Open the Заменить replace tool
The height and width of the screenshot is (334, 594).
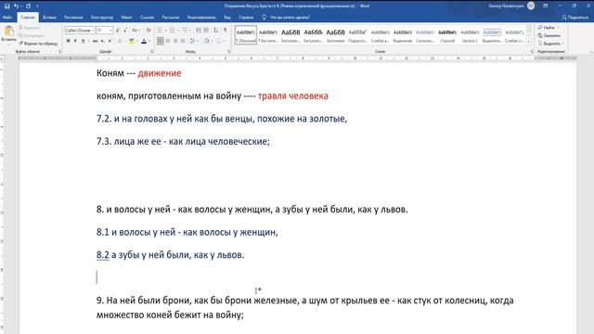549,35
